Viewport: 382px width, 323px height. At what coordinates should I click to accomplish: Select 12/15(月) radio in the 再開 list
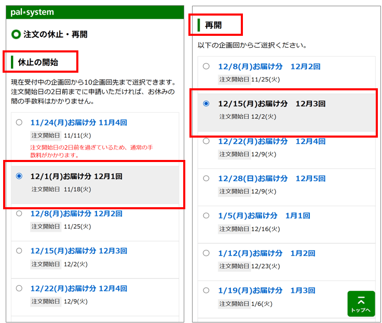pyautogui.click(x=206, y=103)
